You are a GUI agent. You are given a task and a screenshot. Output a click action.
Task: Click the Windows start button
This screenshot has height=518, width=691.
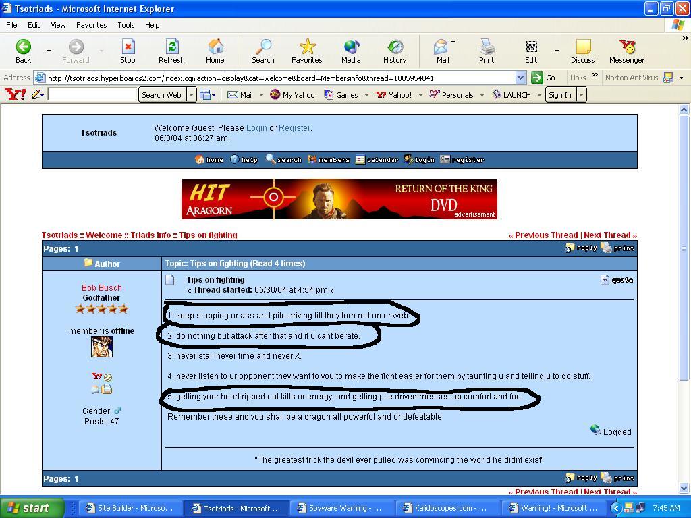tap(32, 508)
